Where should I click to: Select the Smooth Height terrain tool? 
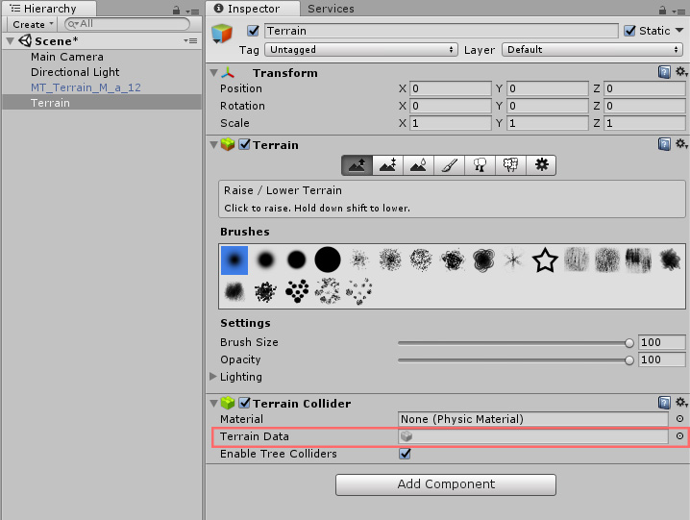[x=418, y=165]
